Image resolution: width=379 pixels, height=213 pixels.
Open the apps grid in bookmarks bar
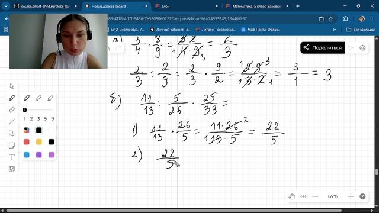6,30
